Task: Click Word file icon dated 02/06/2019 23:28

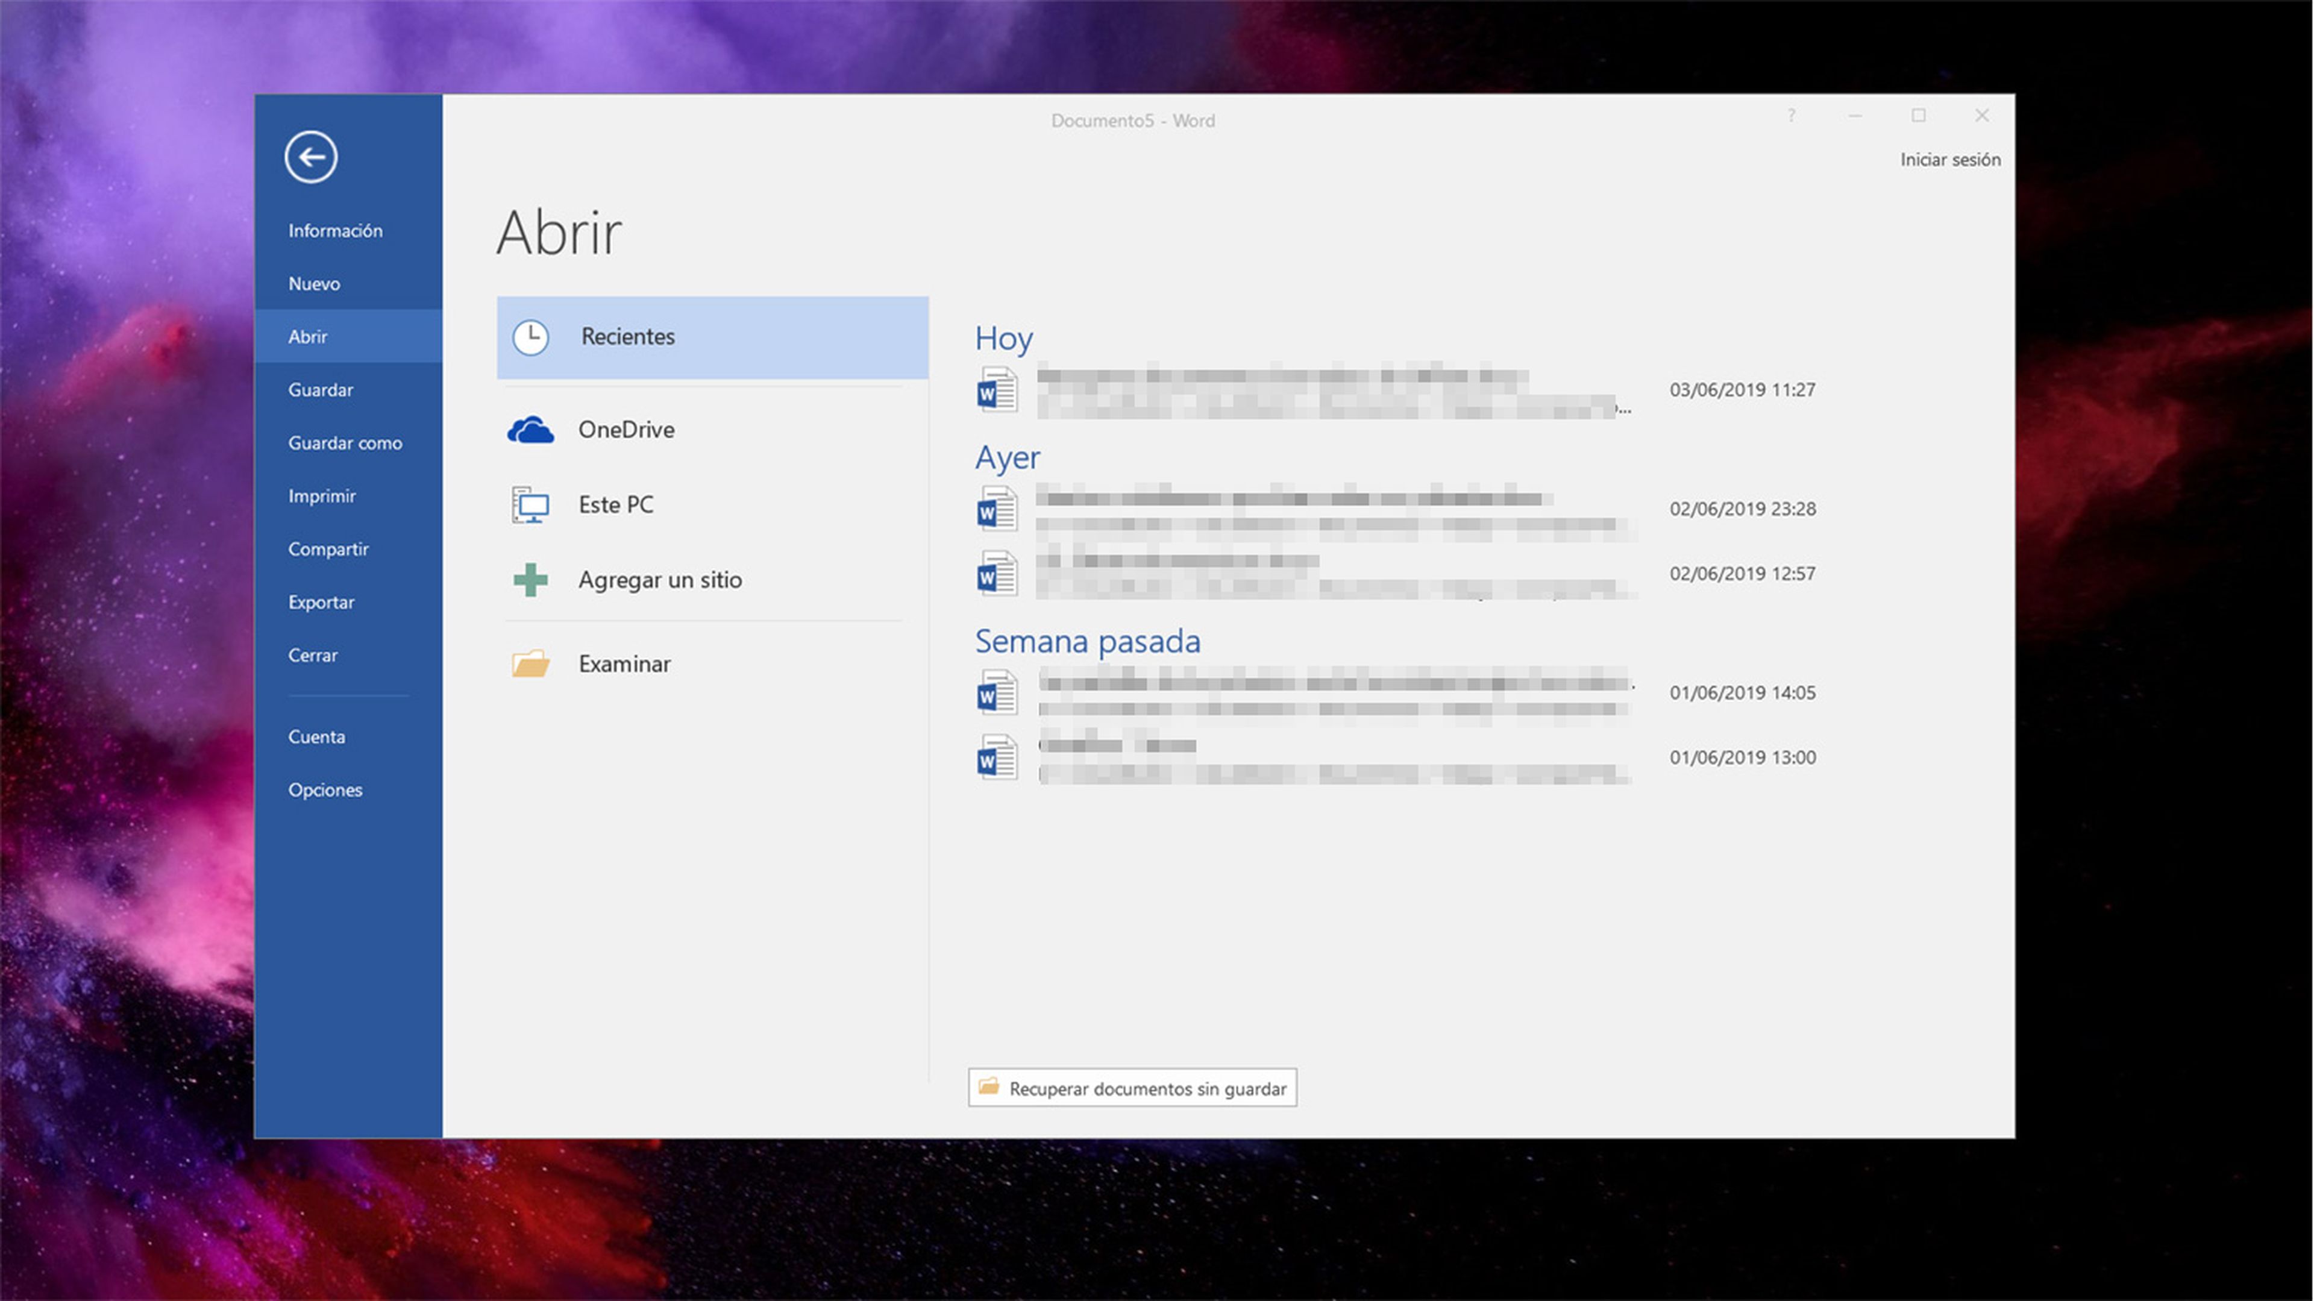Action: point(997,509)
